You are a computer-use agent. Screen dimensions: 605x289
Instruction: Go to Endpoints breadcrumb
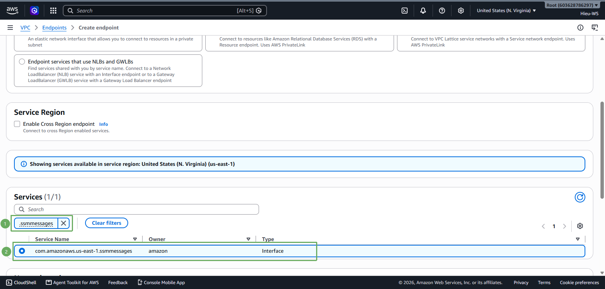(54, 28)
